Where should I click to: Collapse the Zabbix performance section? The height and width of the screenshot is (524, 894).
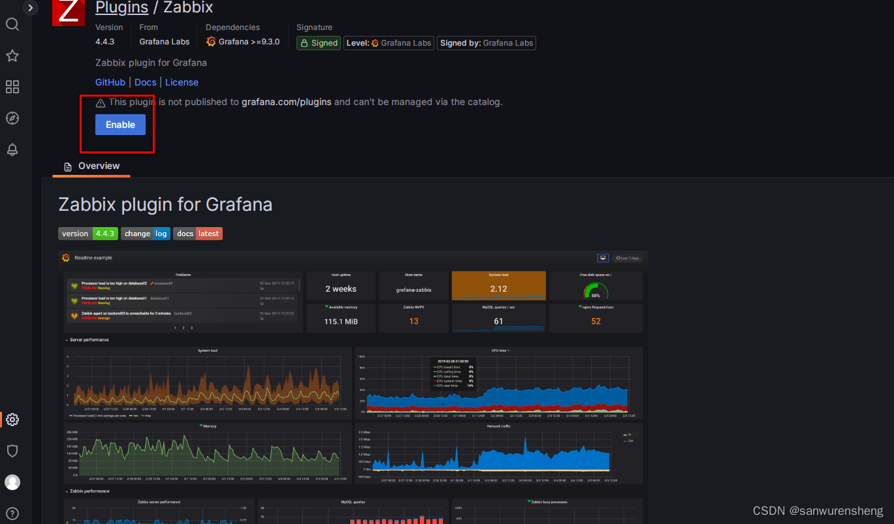click(x=65, y=490)
